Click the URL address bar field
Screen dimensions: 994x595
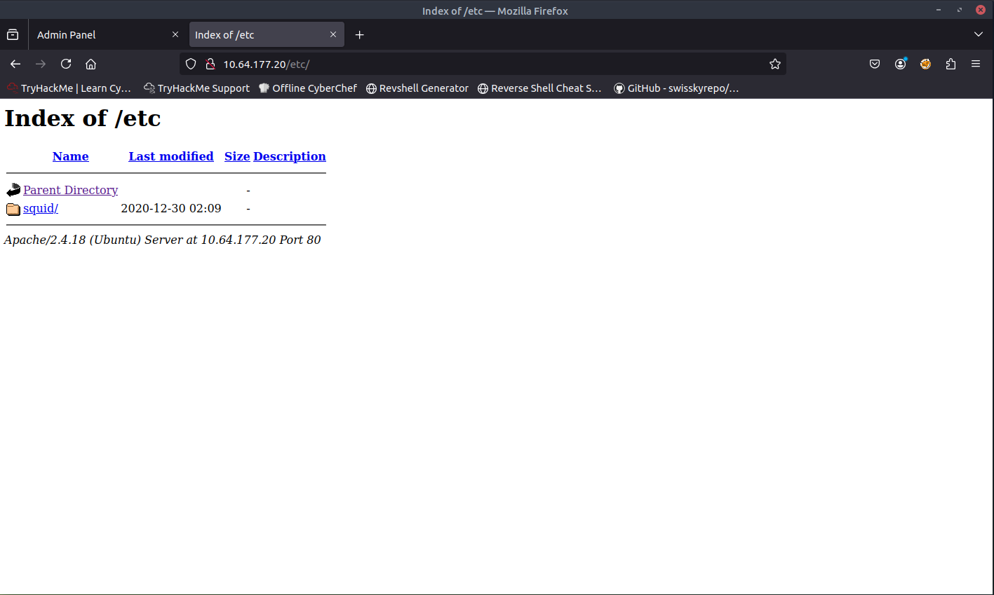491,64
